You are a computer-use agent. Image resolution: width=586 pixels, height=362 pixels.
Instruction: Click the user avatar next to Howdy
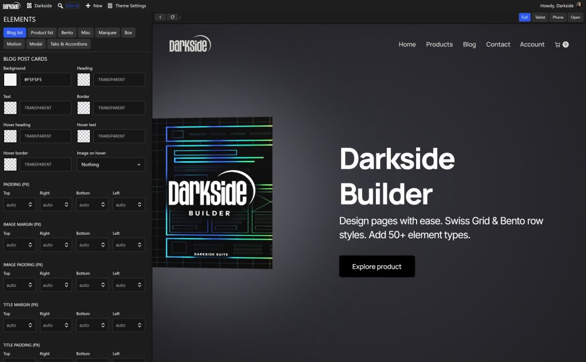coord(579,5)
